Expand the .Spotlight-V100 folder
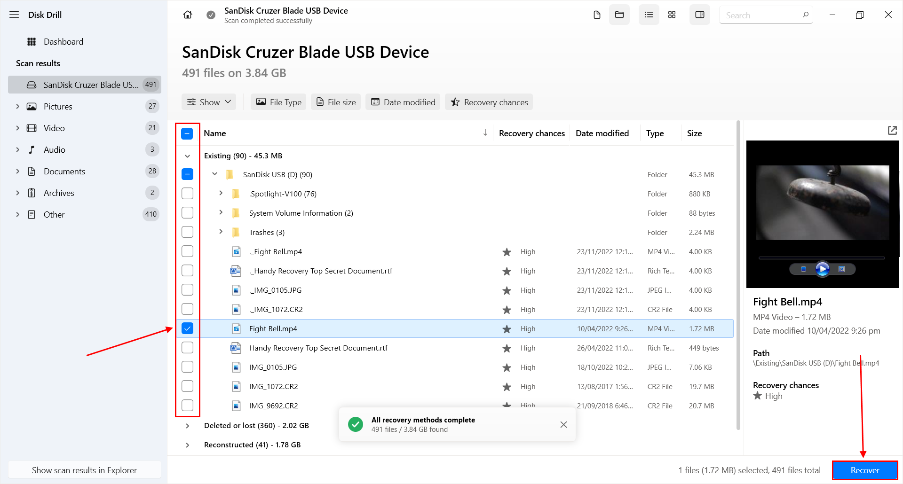Image resolution: width=903 pixels, height=484 pixels. point(221,193)
